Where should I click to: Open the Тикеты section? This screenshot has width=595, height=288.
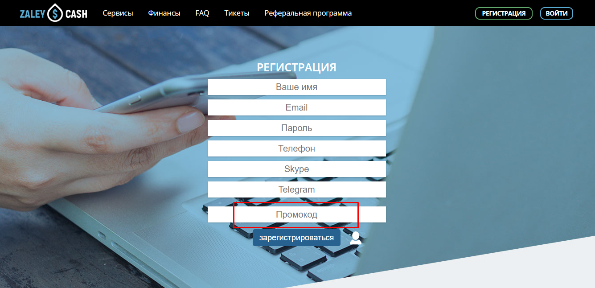coord(237,13)
